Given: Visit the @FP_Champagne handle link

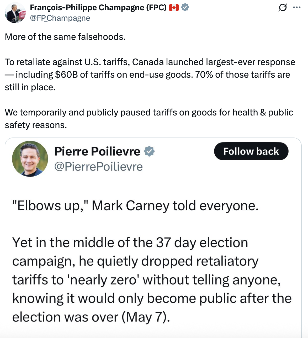Looking at the screenshot, I should click(x=60, y=18).
